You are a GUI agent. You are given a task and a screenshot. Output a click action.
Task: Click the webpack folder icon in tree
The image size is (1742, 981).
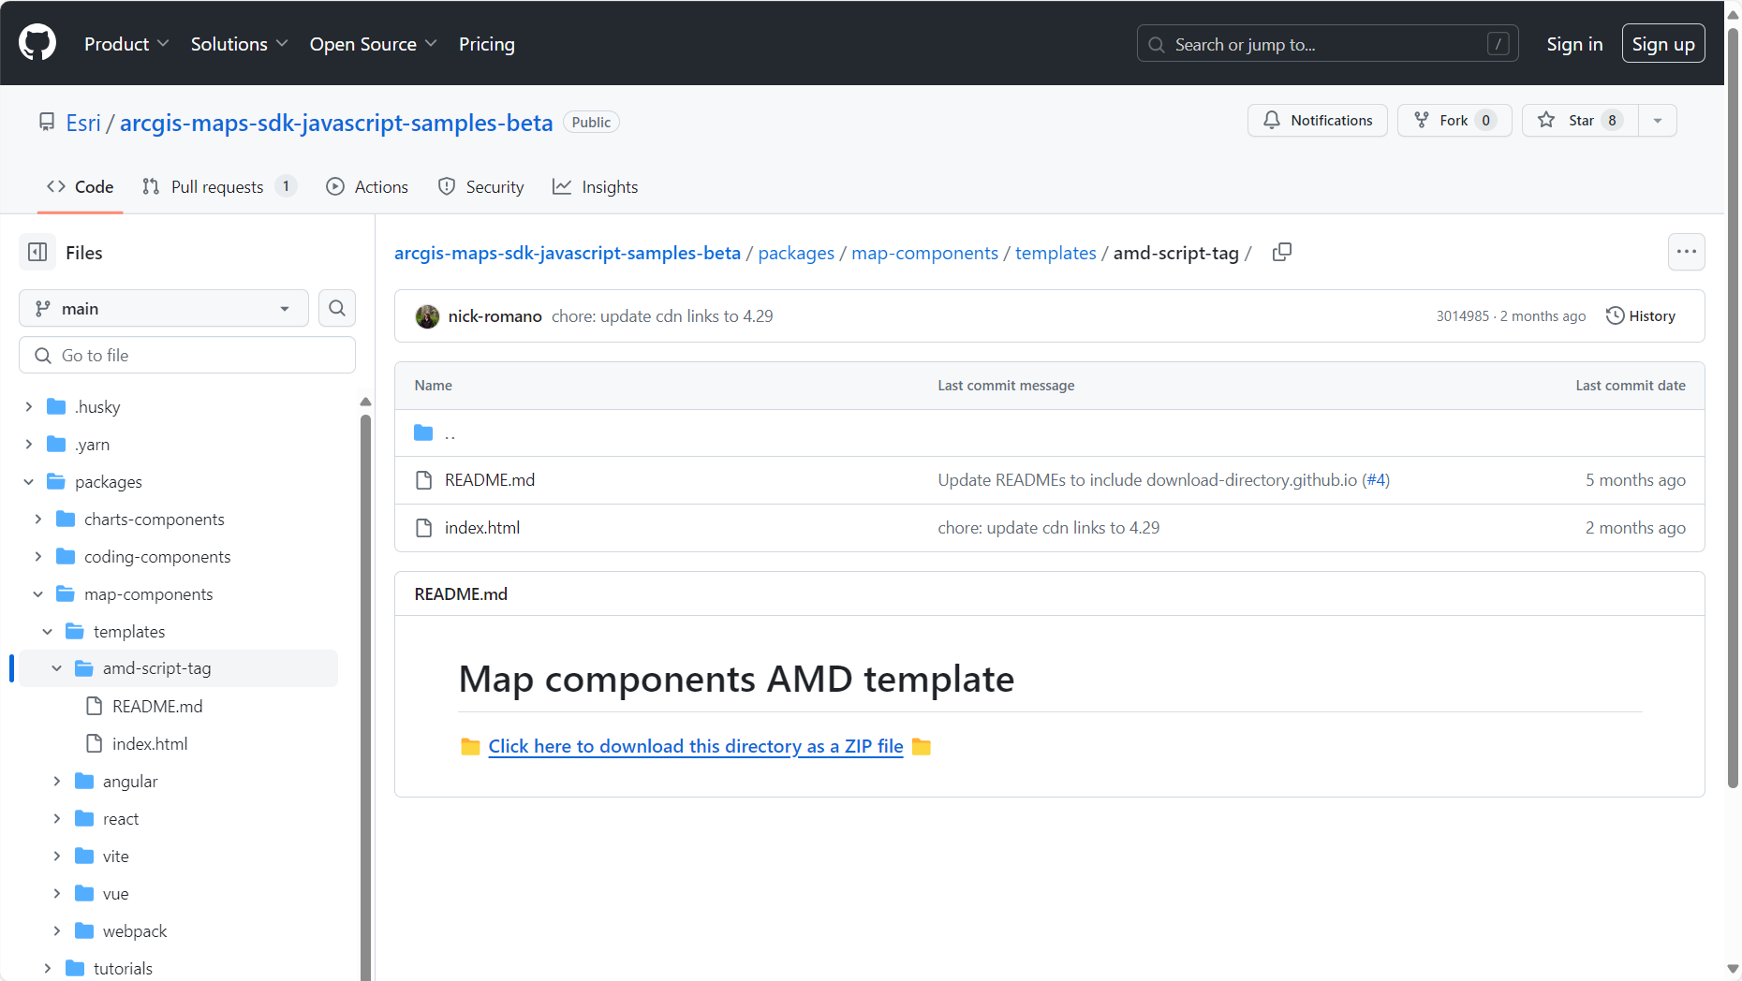(x=84, y=930)
